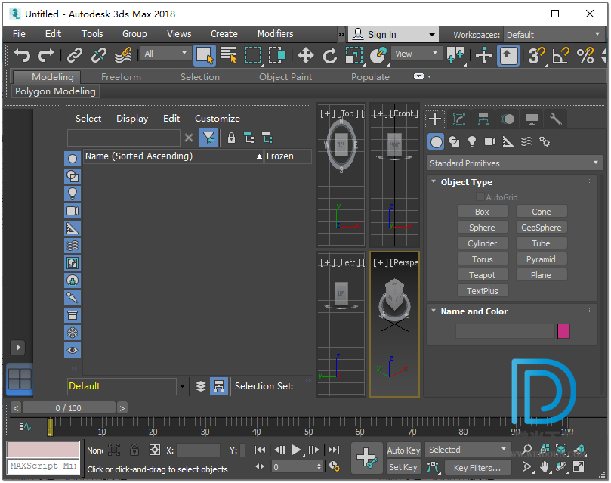Screen dimensions: 611x483
Task: Open the Utilities wrench panel tab
Action: 555,119
